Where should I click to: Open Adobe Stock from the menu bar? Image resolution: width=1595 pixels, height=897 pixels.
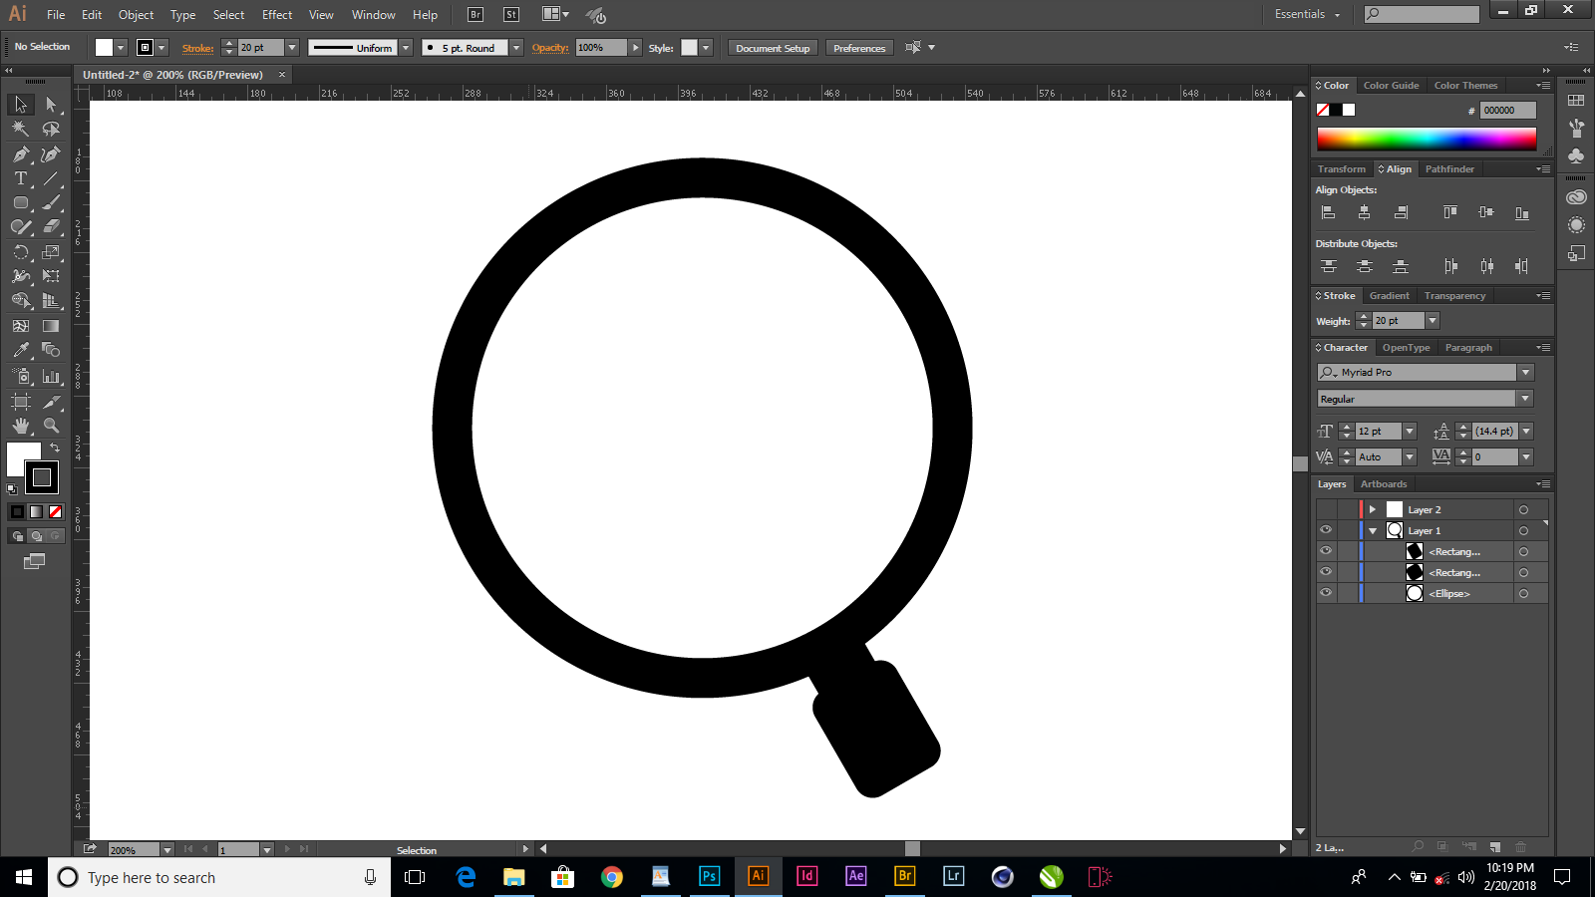(x=511, y=14)
